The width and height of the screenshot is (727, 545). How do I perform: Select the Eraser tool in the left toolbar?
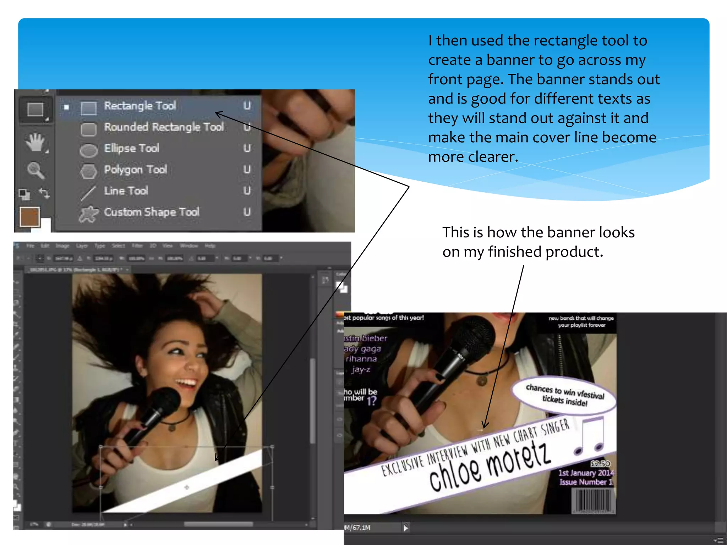click(x=17, y=389)
